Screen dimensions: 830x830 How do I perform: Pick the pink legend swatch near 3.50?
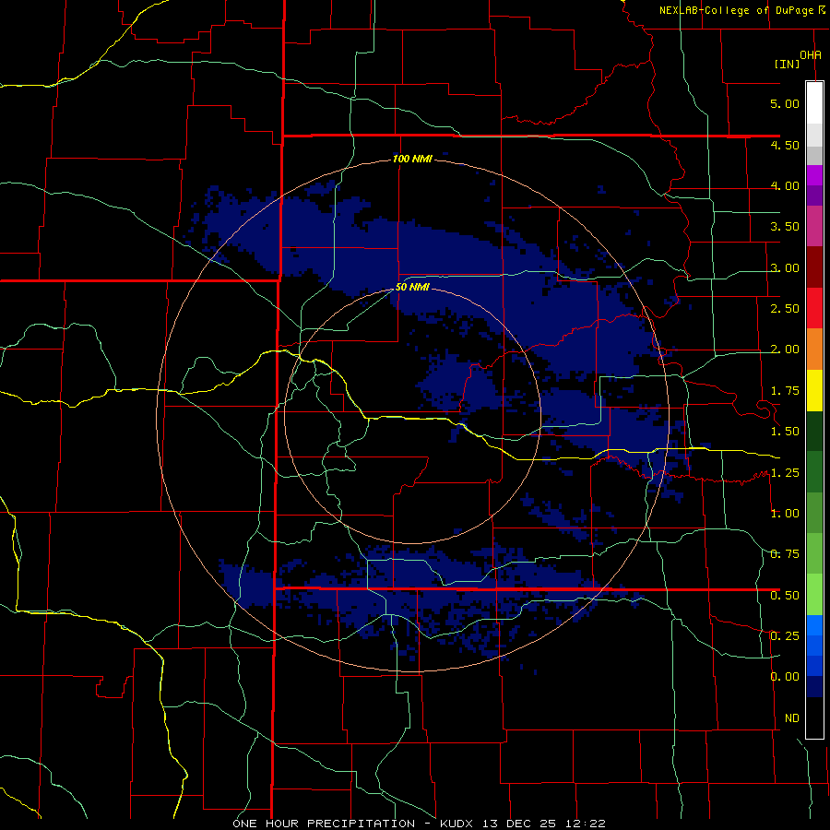814,226
